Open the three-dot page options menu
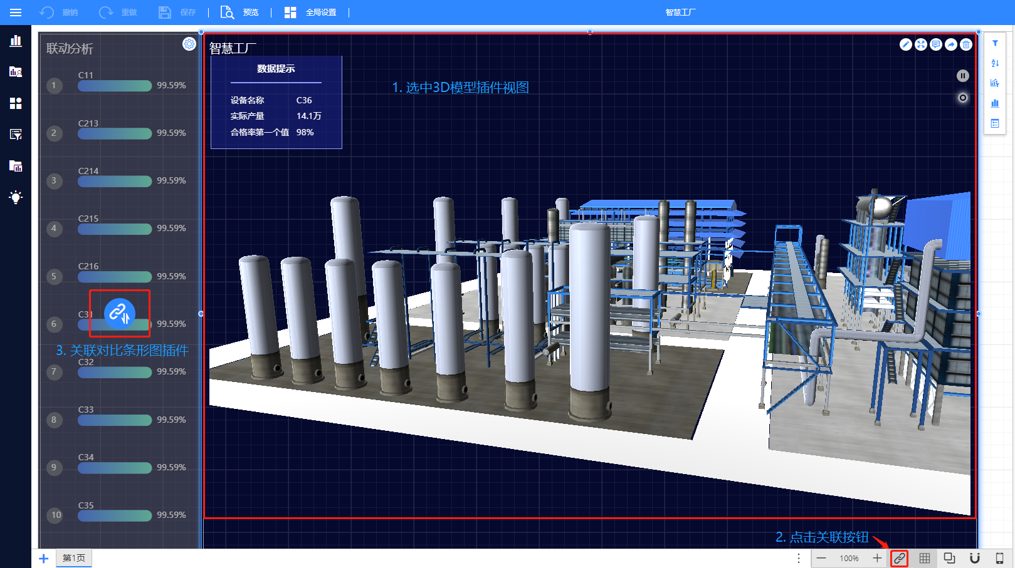Image resolution: width=1015 pixels, height=568 pixels. (x=799, y=558)
